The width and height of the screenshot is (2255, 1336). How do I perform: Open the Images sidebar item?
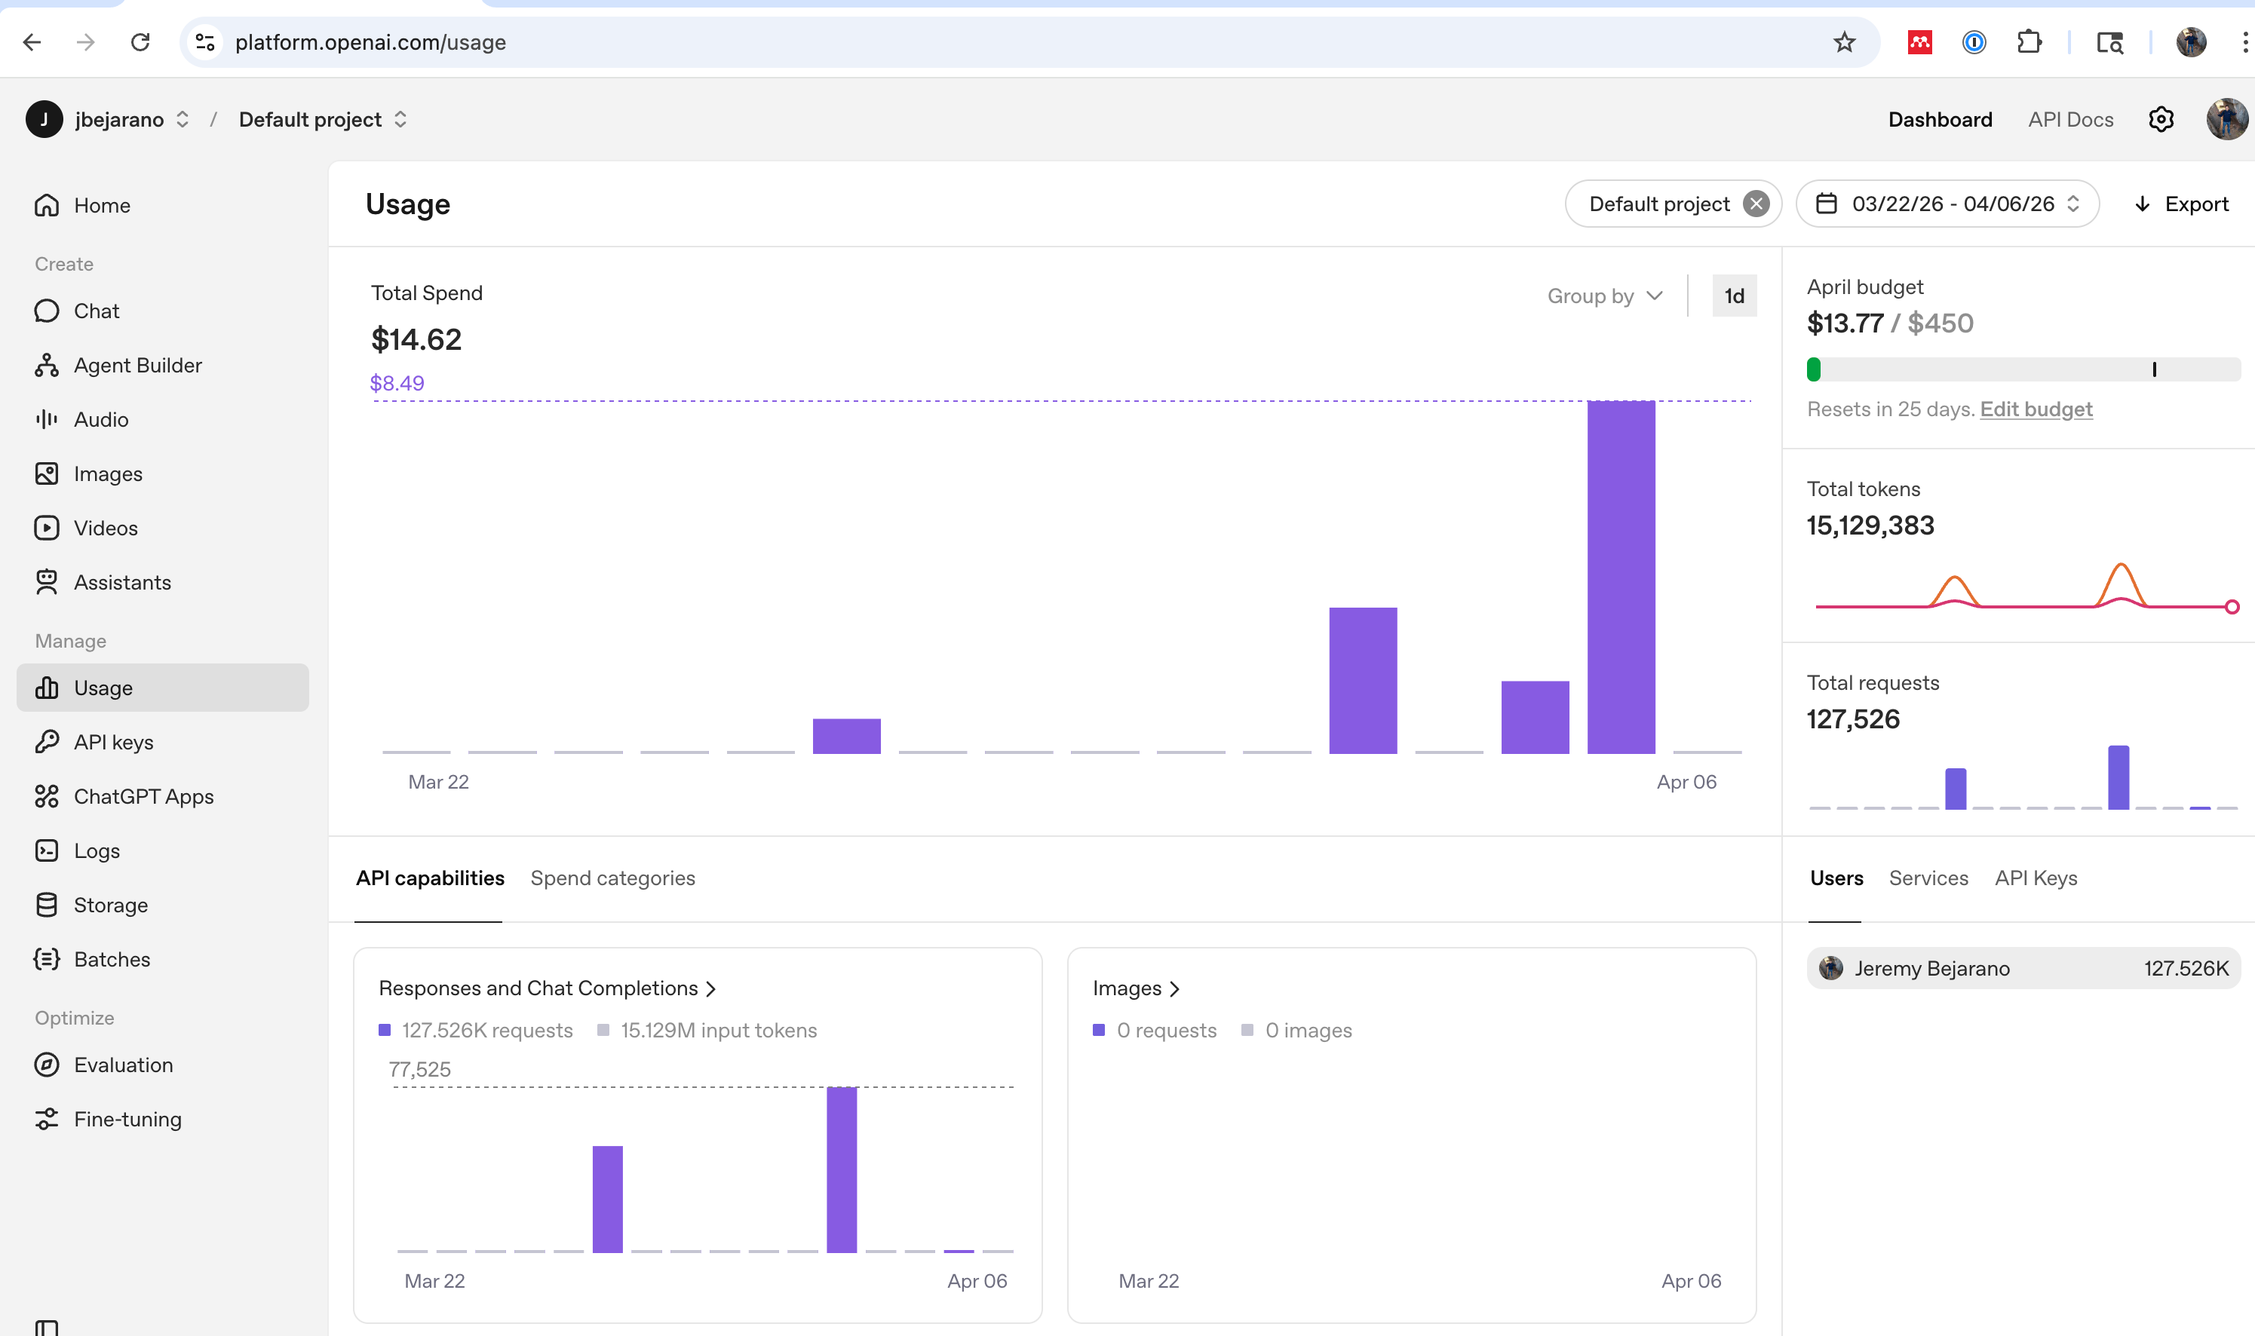[162, 473]
